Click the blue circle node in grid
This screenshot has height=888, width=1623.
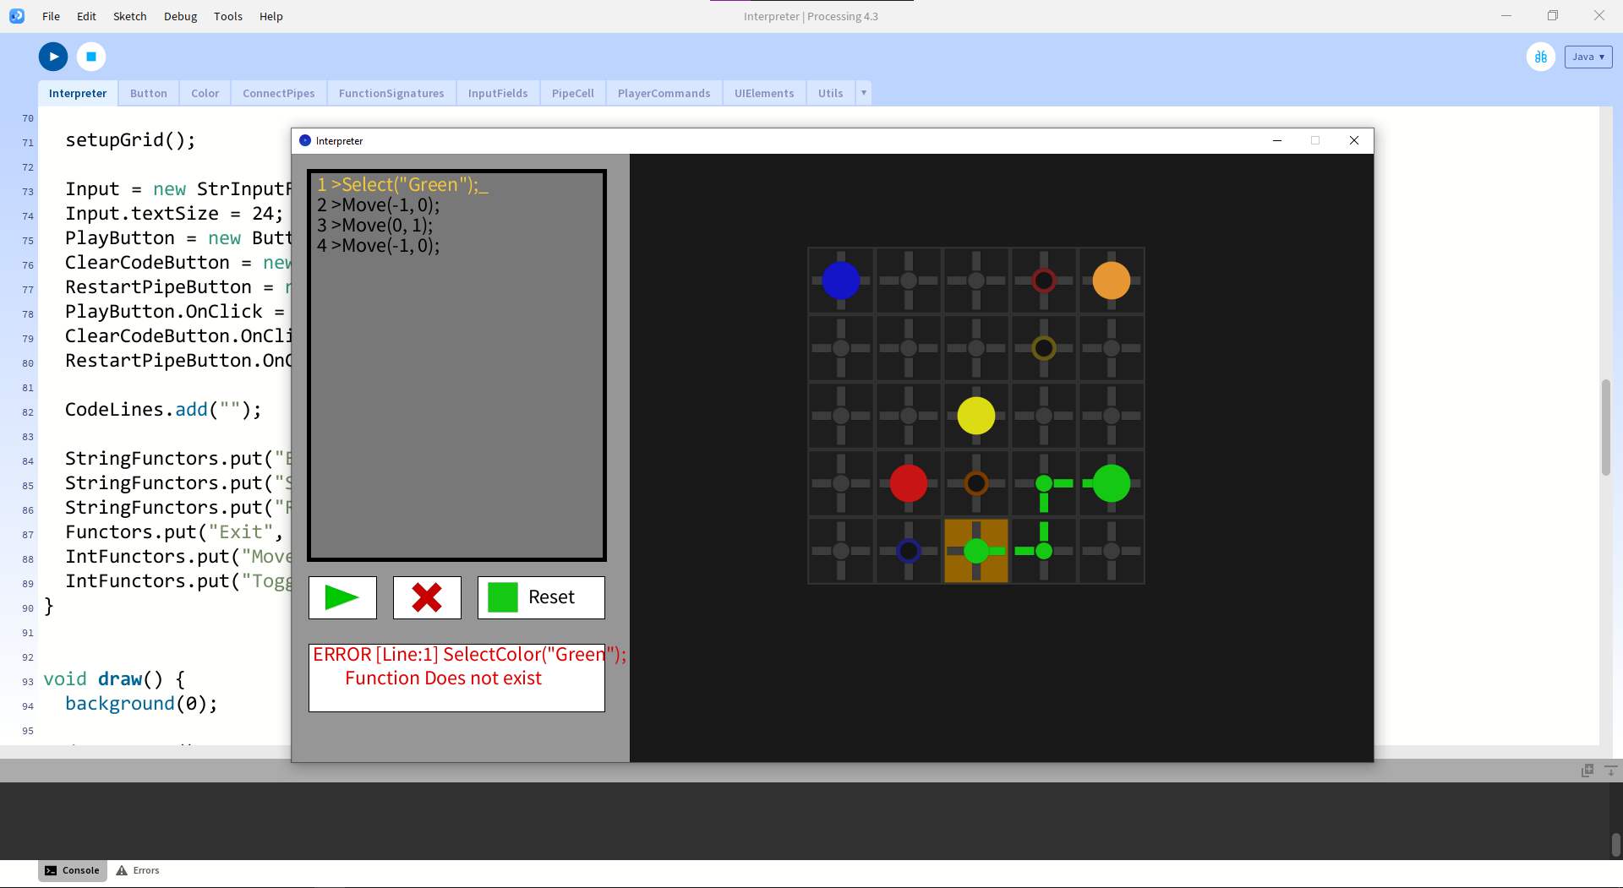pyautogui.click(x=840, y=281)
